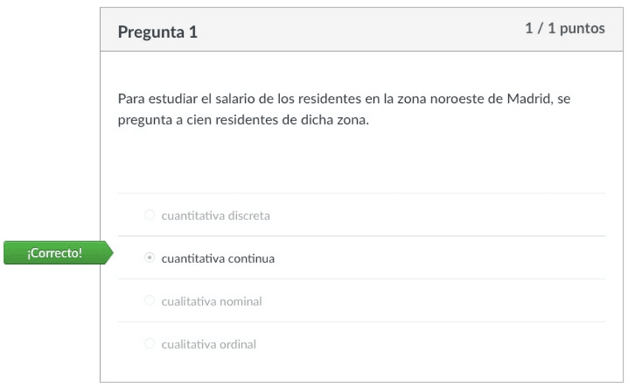
Task: Click the green ¡Correcto! badge
Action: (x=56, y=253)
